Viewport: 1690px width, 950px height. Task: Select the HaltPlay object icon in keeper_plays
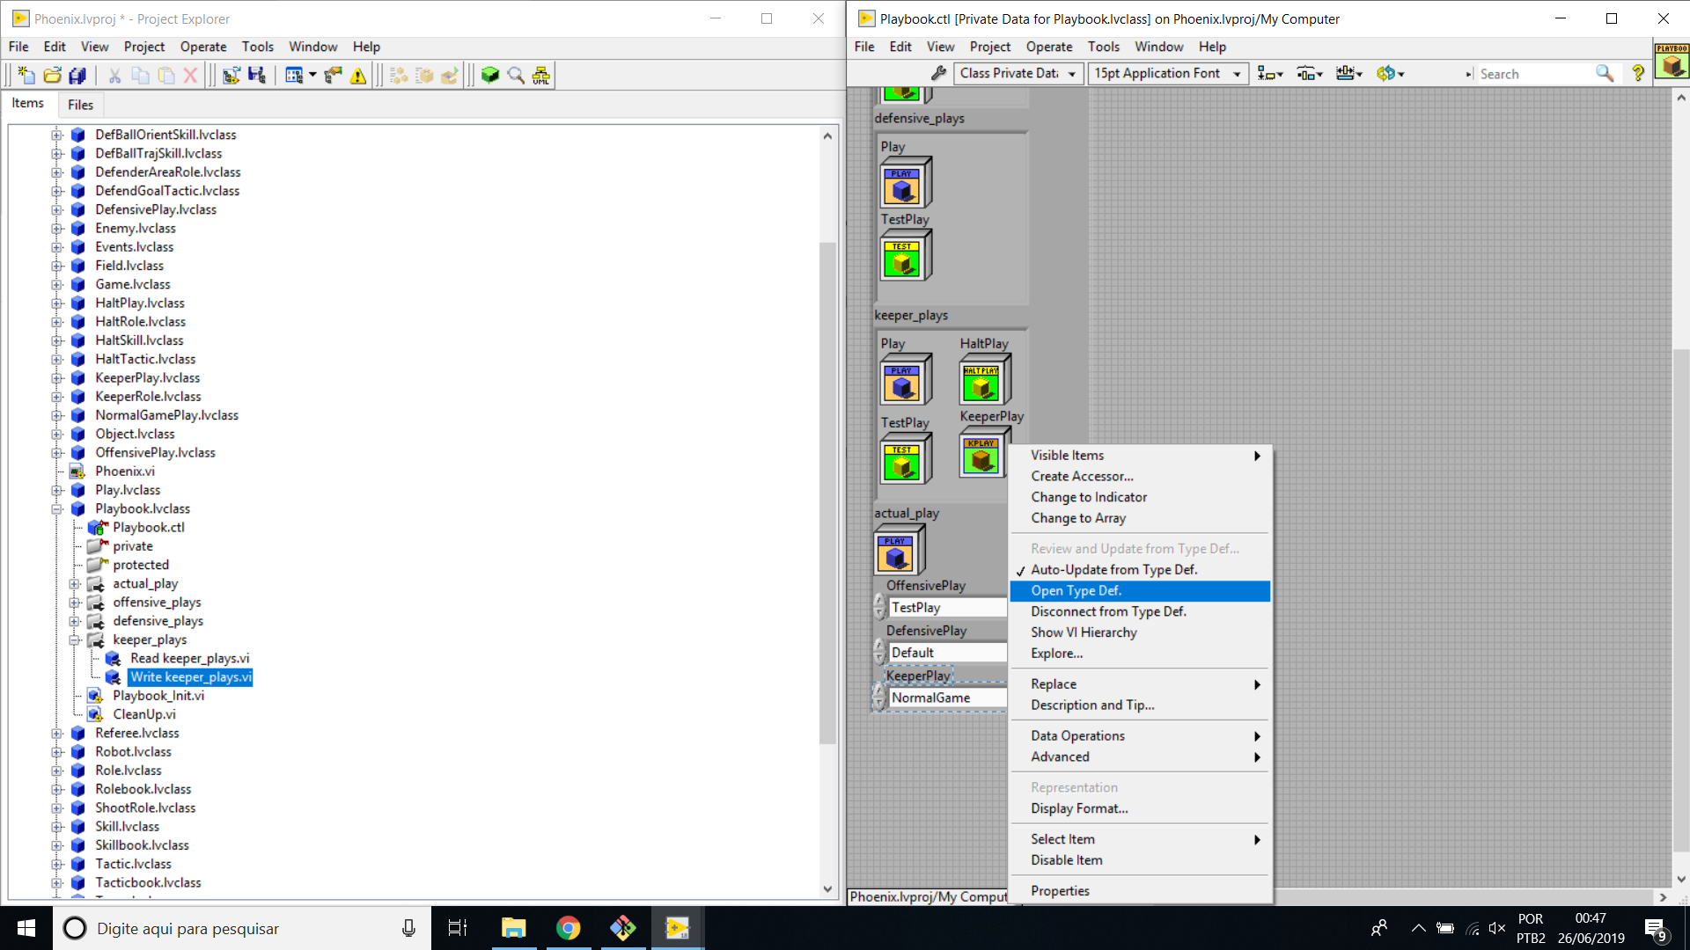click(x=984, y=380)
